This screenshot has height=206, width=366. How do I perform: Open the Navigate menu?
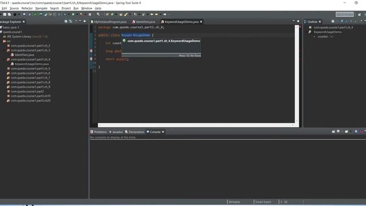coord(41,8)
